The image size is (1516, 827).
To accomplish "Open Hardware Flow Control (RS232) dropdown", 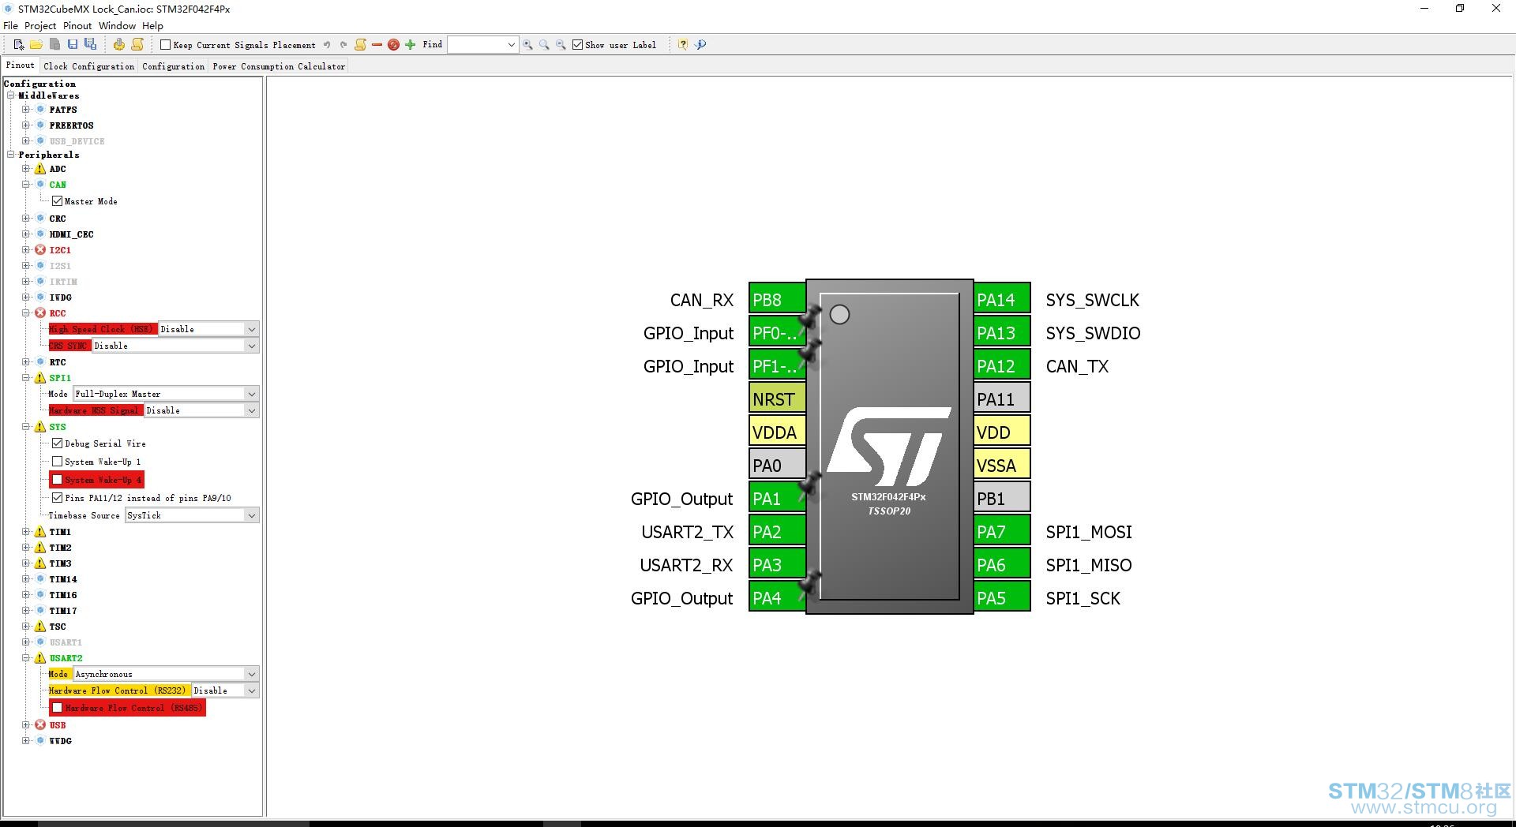I will pos(225,690).
